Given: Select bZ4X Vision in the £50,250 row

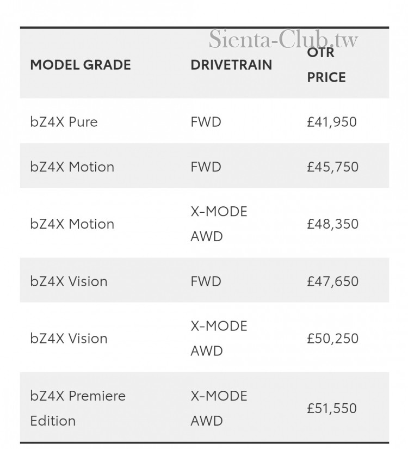Looking at the screenshot, I should pos(69,338).
